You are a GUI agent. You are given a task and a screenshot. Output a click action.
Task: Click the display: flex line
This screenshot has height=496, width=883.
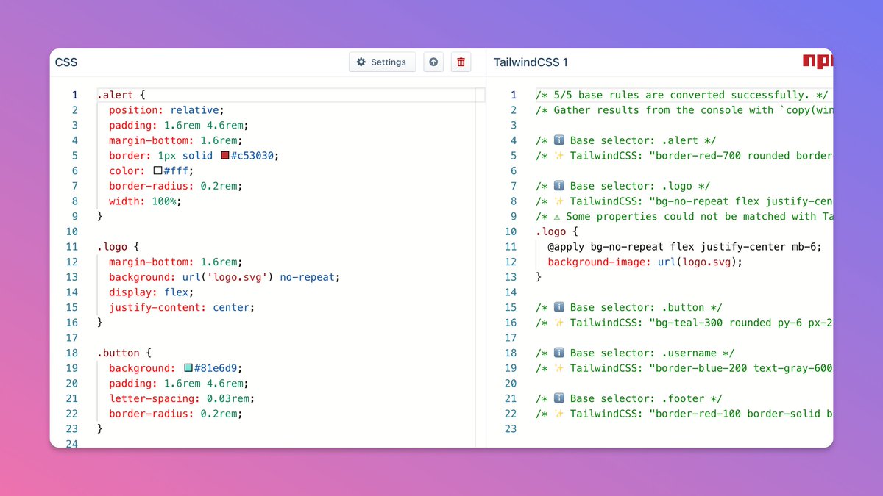151,292
